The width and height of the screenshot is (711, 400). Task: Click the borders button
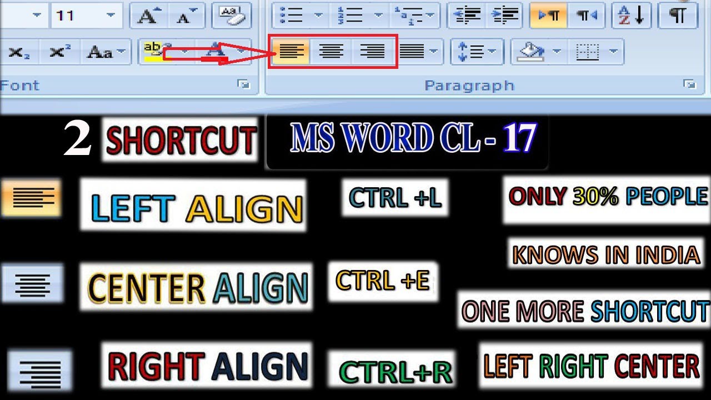(588, 52)
